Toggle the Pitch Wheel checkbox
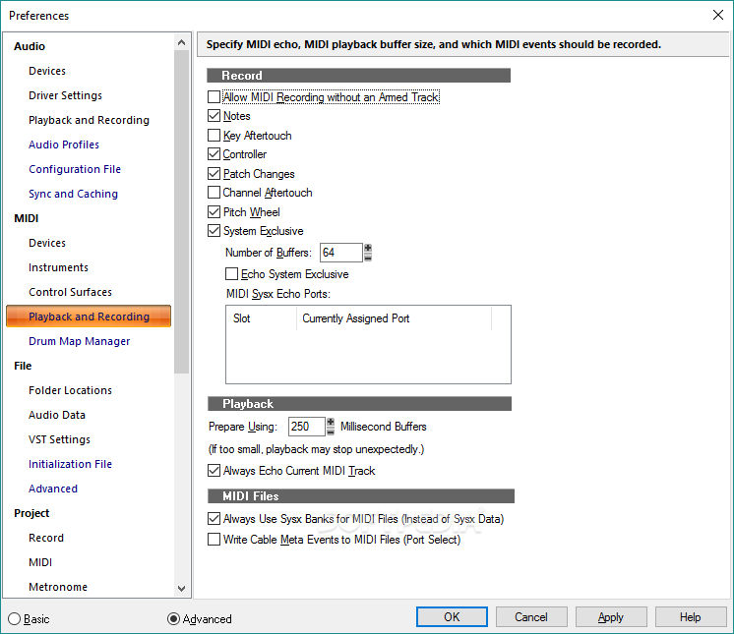The width and height of the screenshot is (734, 634). click(x=214, y=211)
